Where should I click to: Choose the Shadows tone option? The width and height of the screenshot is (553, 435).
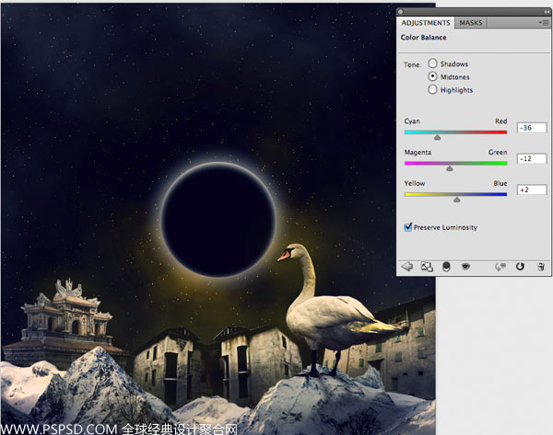click(x=432, y=63)
